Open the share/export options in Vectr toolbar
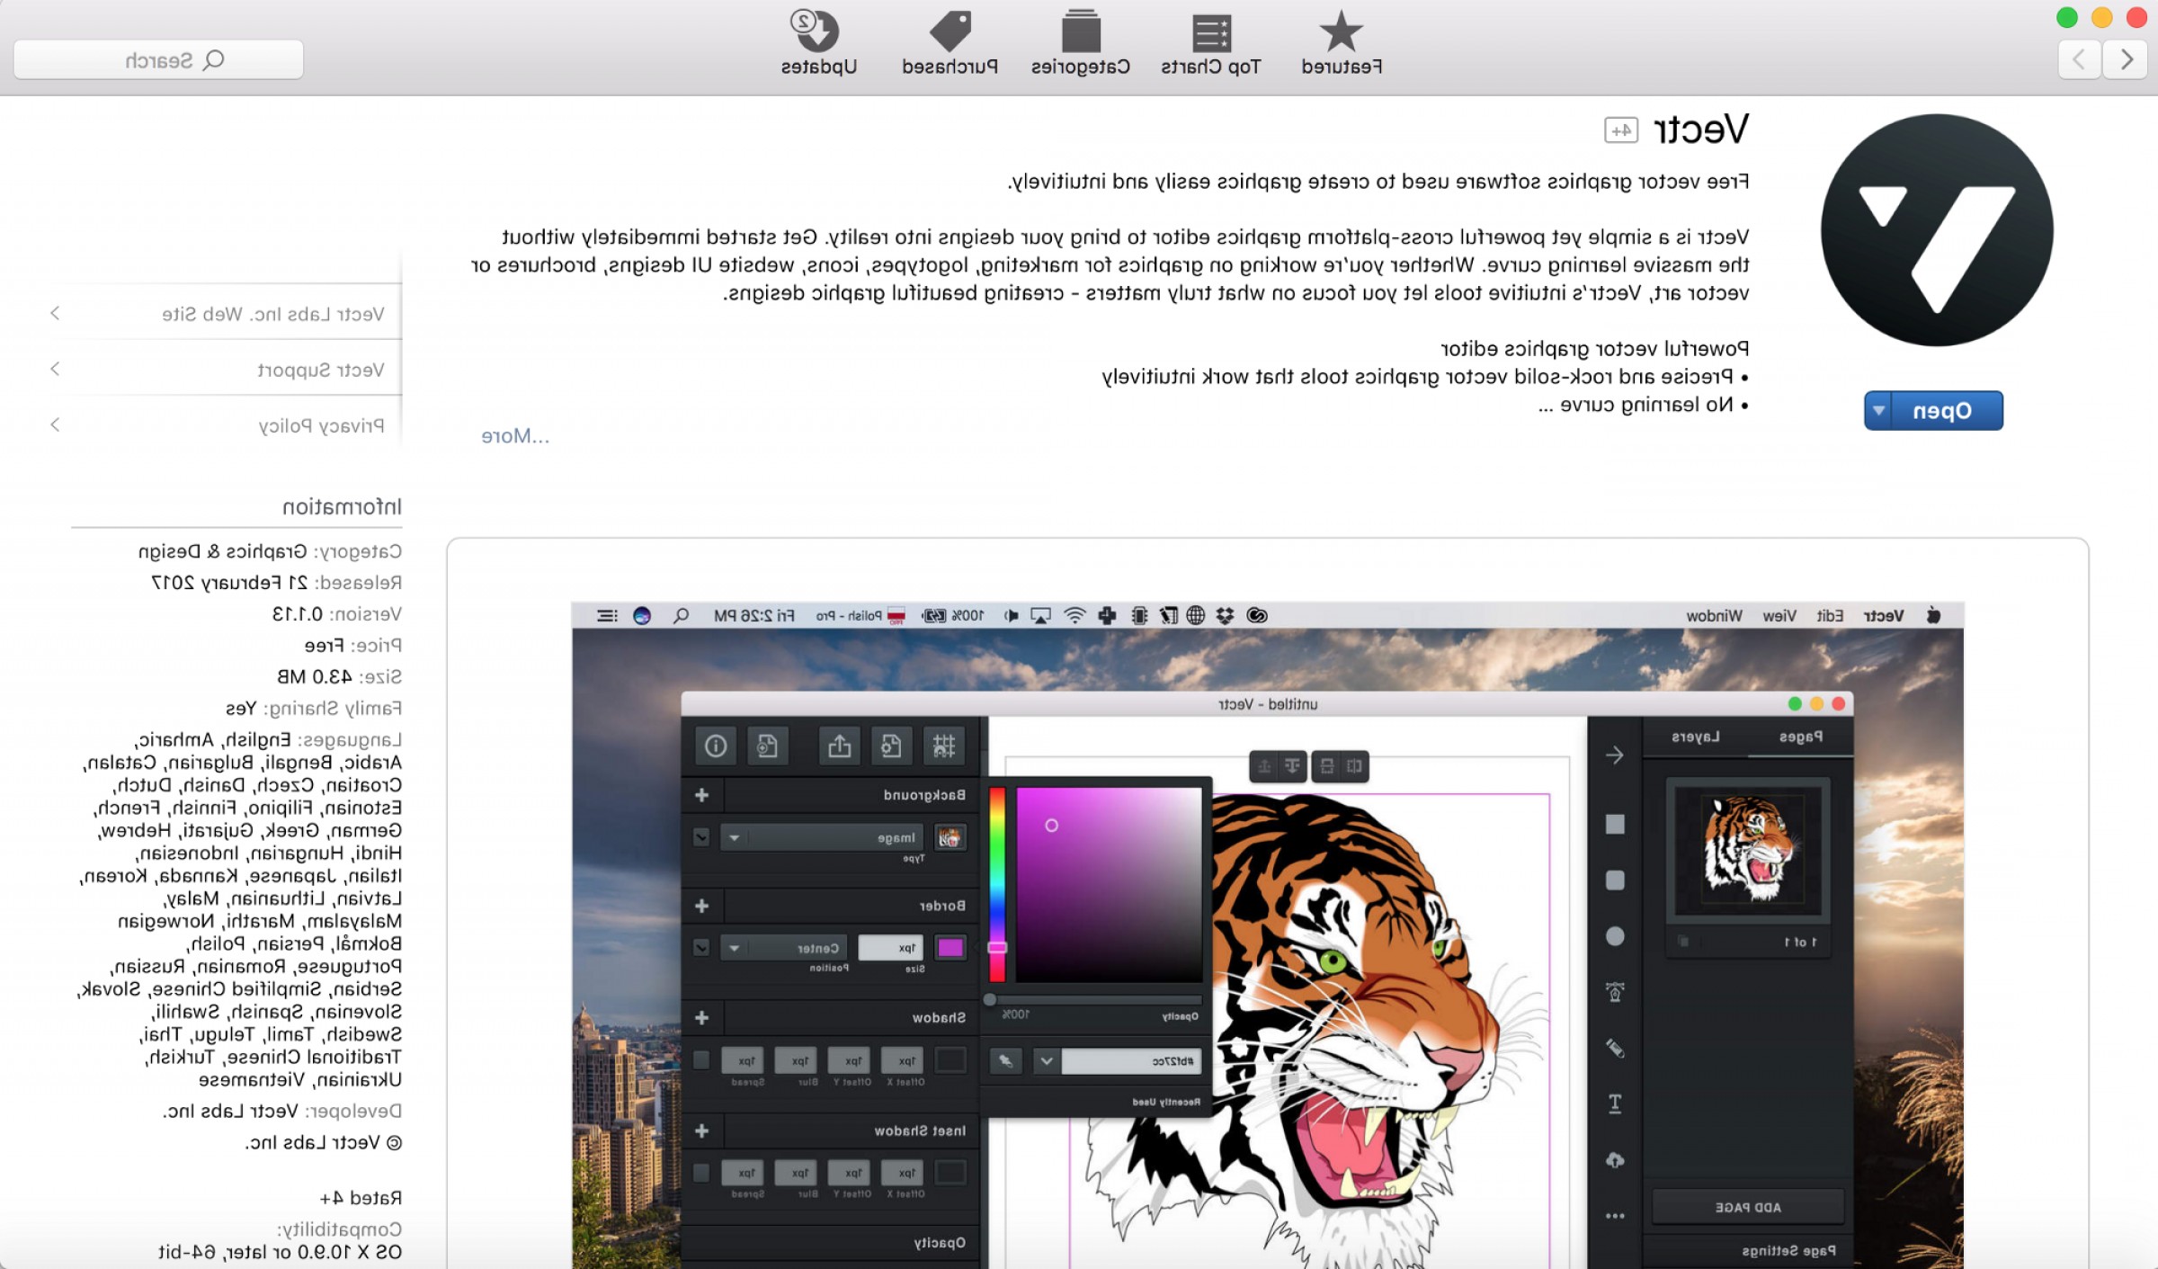Viewport: 2158px width, 1269px height. coord(840,746)
